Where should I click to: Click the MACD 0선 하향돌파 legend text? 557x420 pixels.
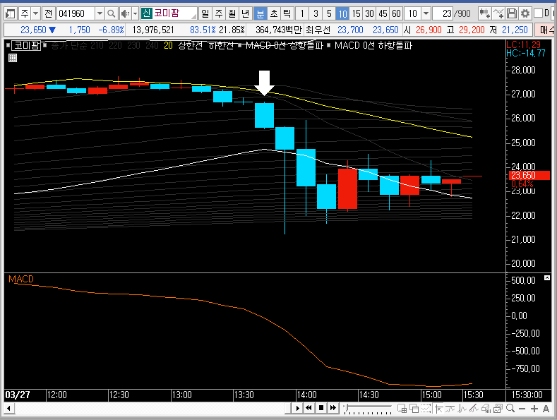[x=373, y=45]
